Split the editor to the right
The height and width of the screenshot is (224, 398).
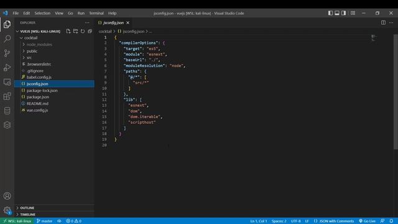(x=383, y=22)
